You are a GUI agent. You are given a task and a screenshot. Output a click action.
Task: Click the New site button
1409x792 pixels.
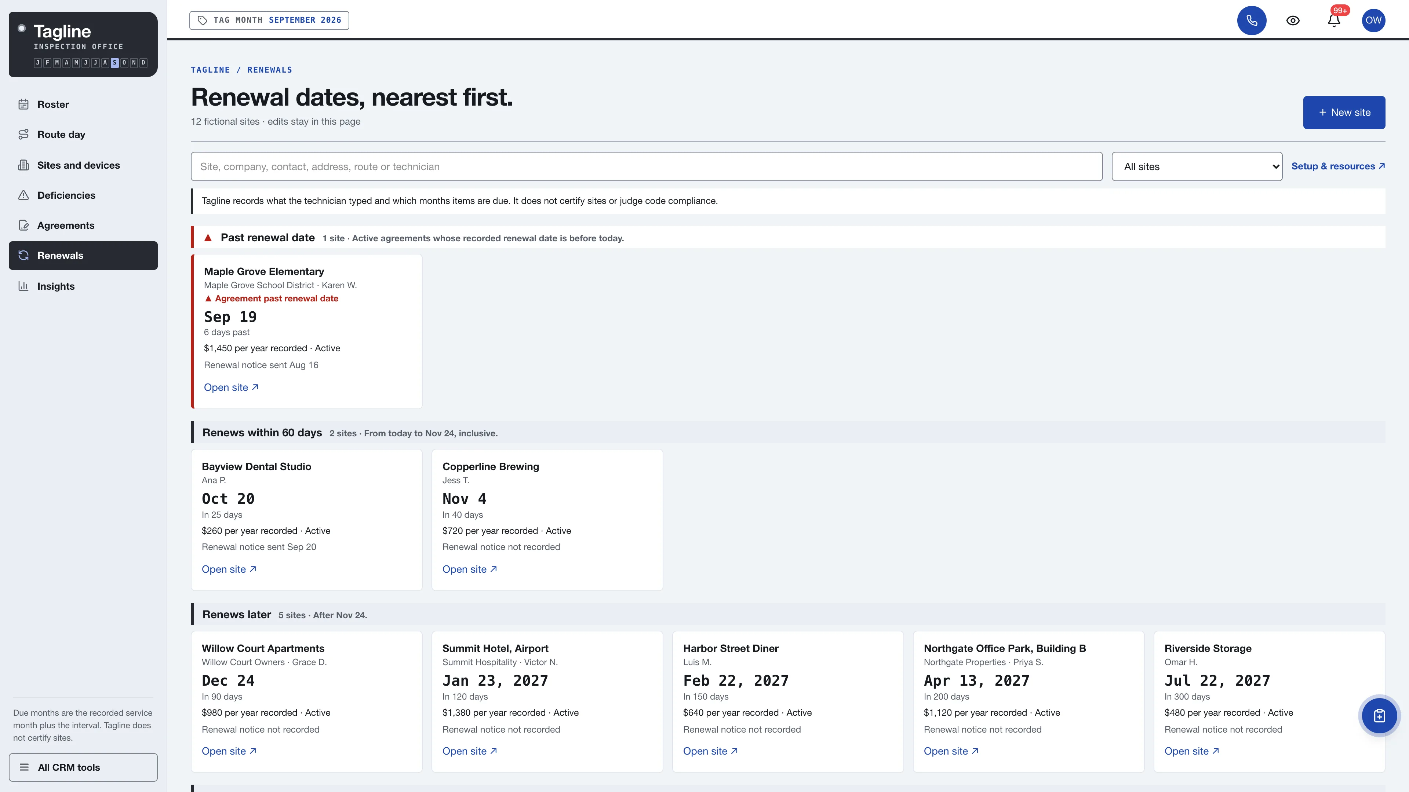pyautogui.click(x=1344, y=113)
